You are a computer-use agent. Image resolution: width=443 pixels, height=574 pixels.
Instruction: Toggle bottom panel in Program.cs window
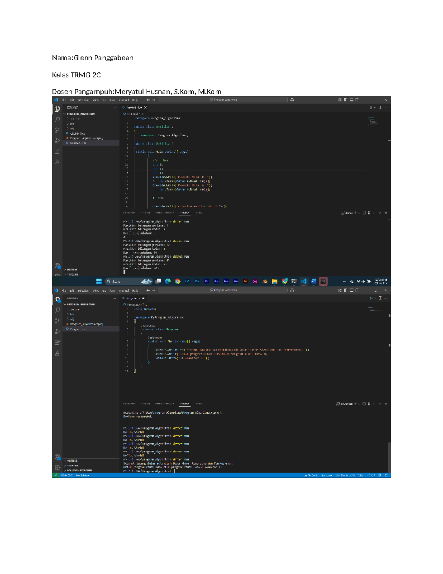coord(351,291)
